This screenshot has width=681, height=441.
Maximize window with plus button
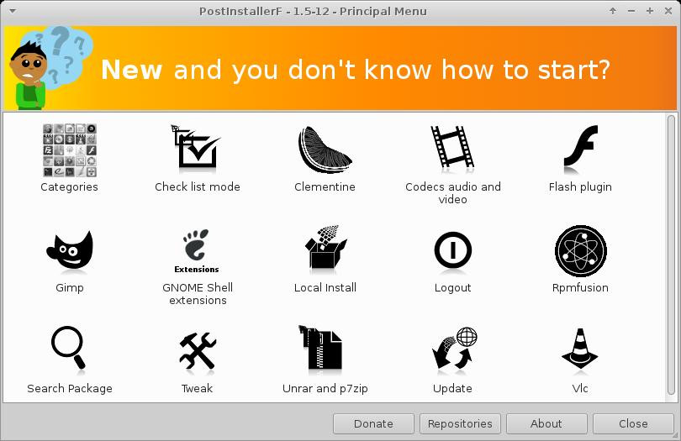pos(650,11)
